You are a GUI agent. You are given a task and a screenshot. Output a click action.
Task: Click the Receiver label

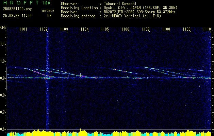point(69,12)
